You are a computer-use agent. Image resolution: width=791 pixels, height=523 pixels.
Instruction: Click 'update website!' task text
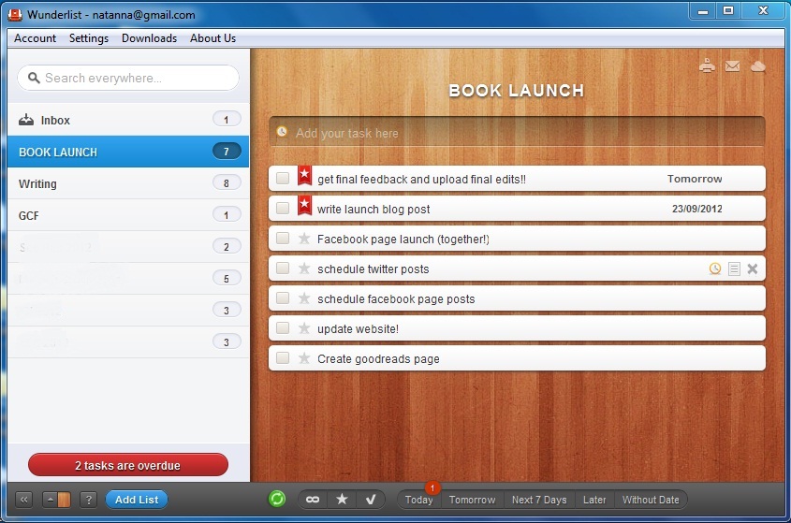358,328
